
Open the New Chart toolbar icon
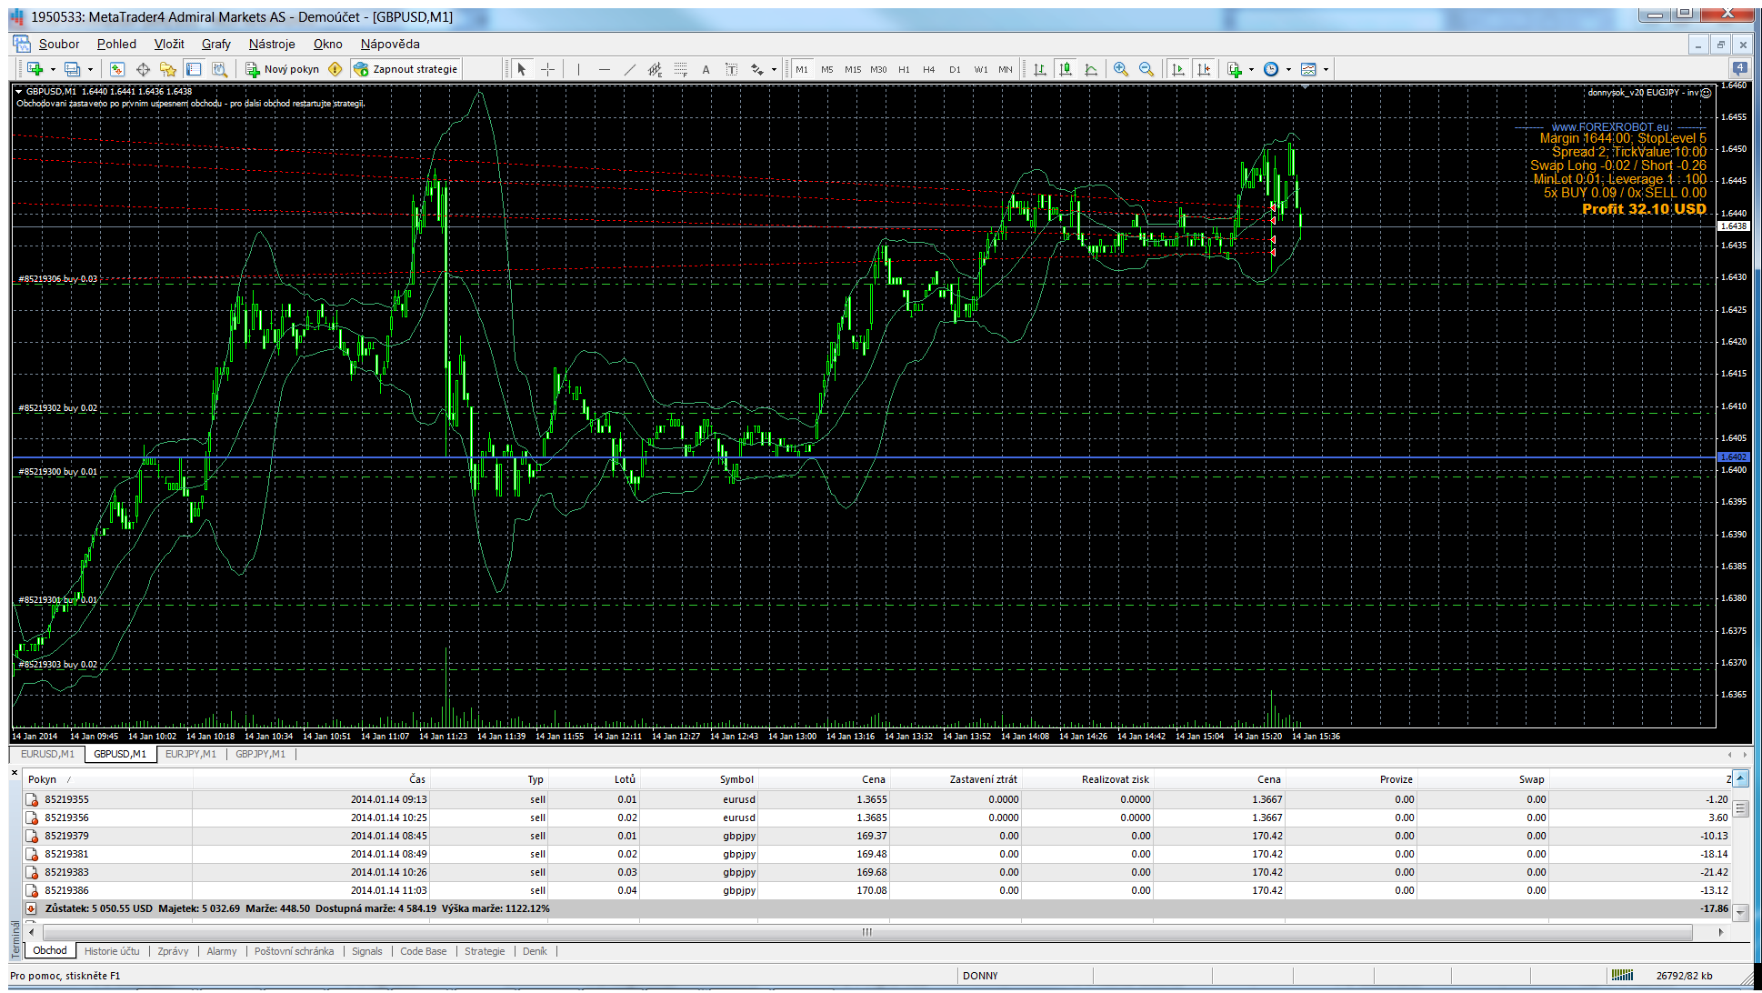[35, 69]
